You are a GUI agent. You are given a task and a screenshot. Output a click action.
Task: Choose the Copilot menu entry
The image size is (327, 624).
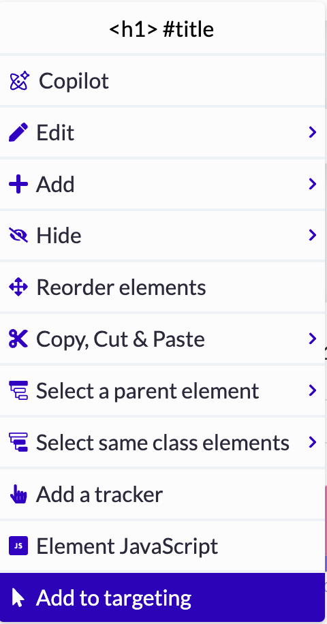[162, 81]
